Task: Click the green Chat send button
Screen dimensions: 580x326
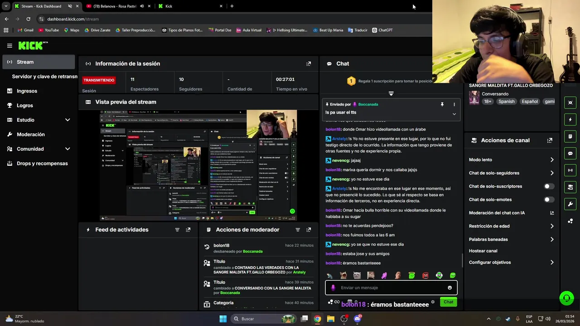Action: (x=448, y=302)
